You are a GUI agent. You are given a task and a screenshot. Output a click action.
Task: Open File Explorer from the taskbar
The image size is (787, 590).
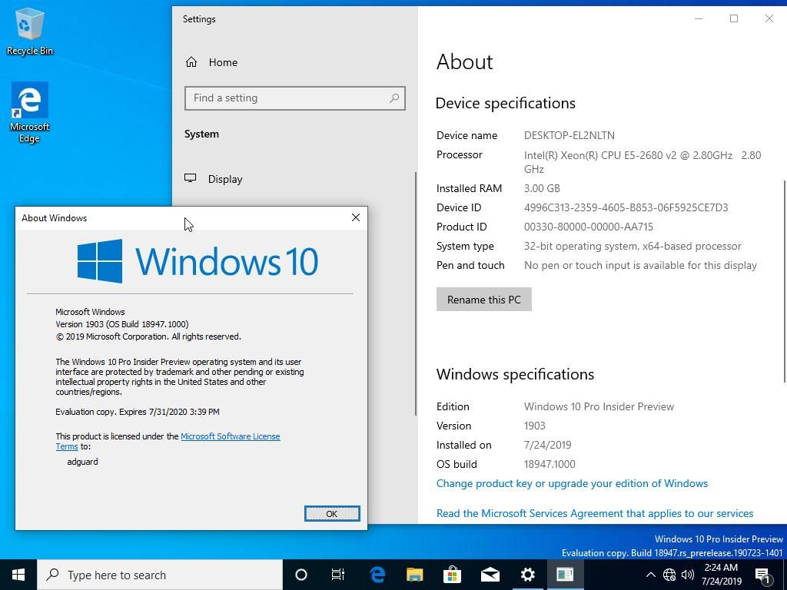tap(414, 575)
